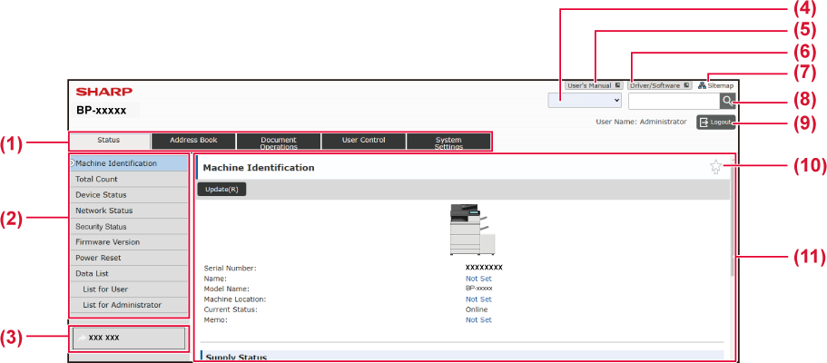Click the Supply Status section heading
This screenshot has width=827, height=363.
(236, 358)
